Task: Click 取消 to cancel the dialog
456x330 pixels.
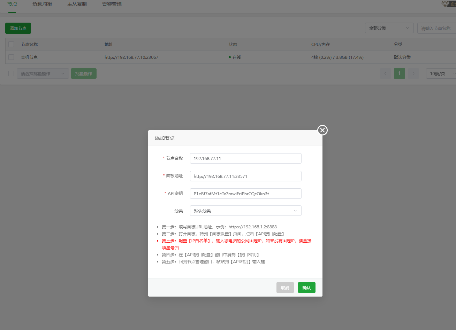Action: point(285,288)
